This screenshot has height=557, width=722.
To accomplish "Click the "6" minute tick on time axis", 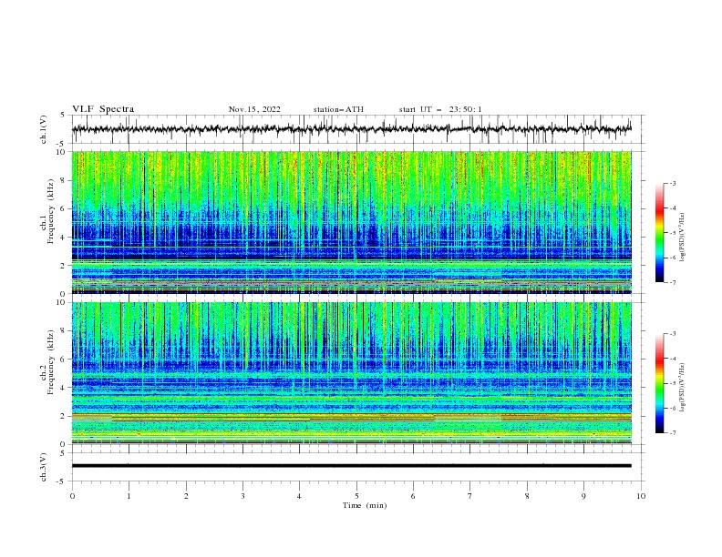I will click(413, 496).
